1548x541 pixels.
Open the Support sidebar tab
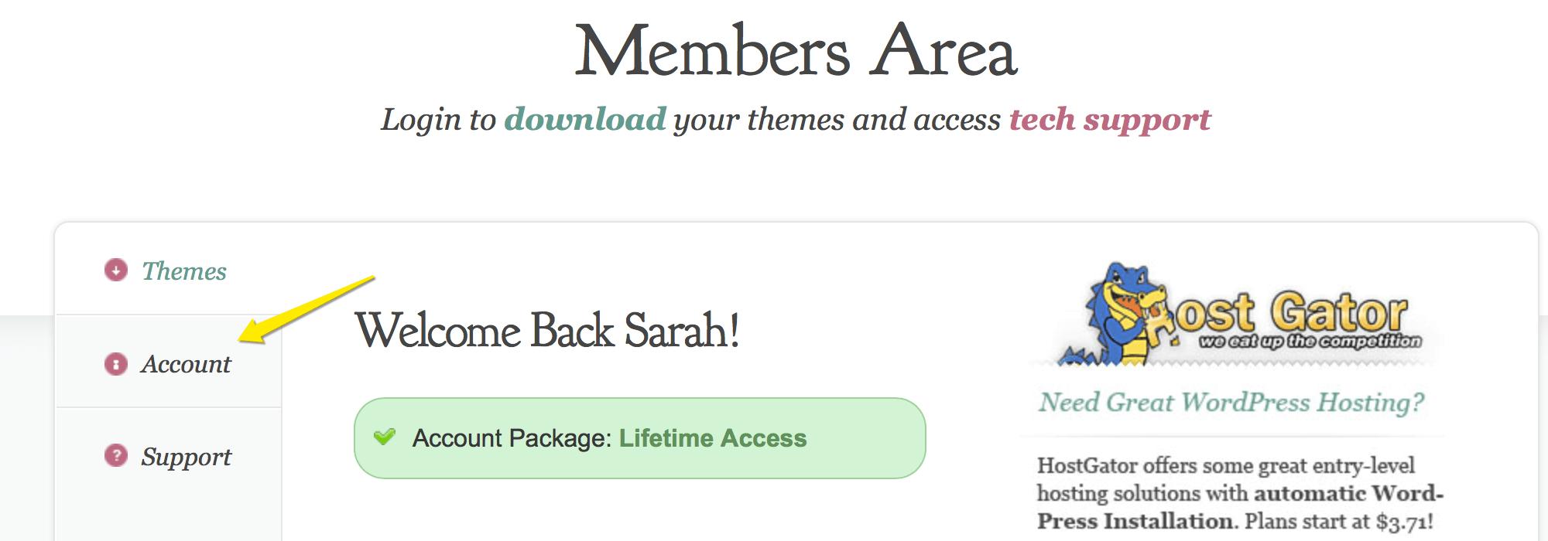point(169,456)
